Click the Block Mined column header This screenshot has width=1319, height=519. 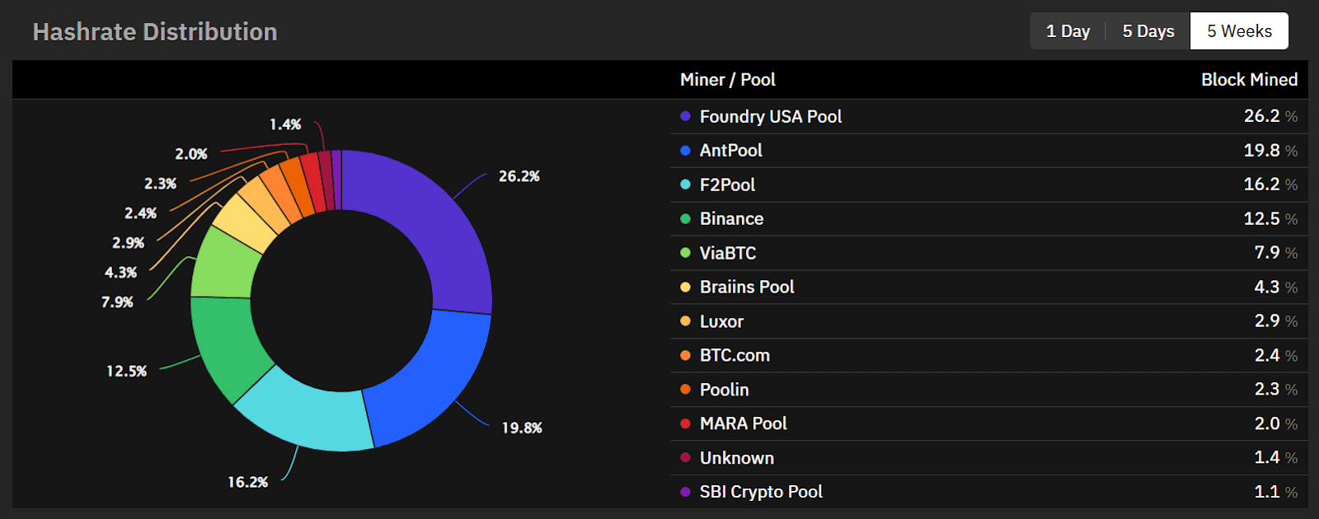[1248, 80]
